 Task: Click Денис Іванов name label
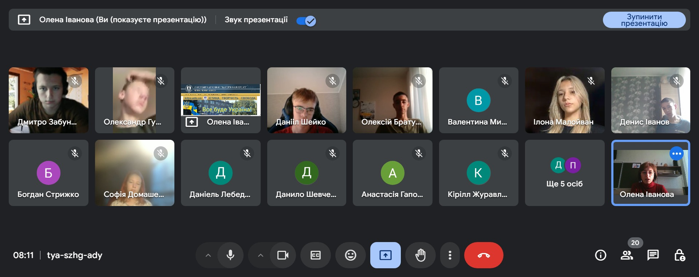tap(644, 122)
